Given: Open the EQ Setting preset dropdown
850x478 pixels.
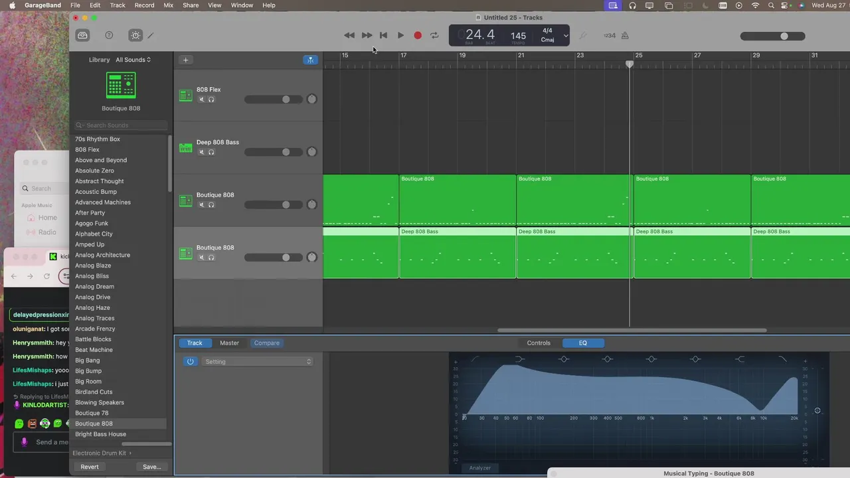Looking at the screenshot, I should pyautogui.click(x=257, y=362).
